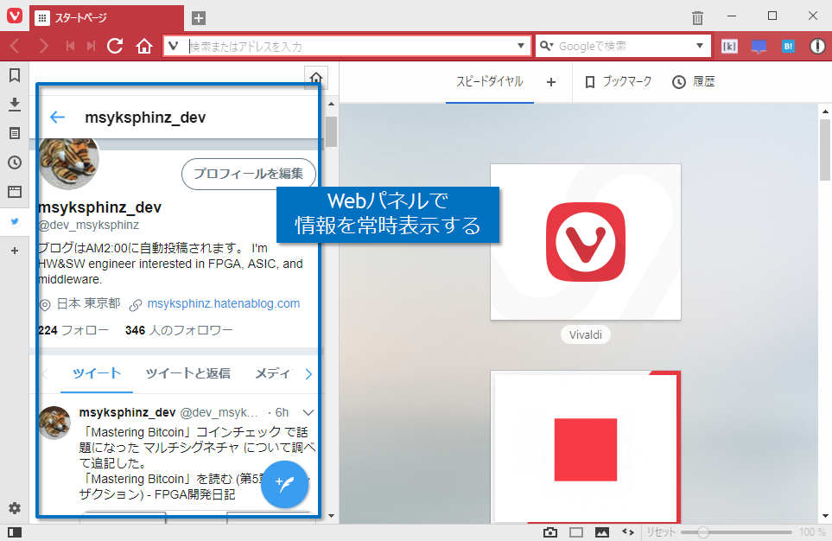Expand the tweet options chevron
The width and height of the screenshot is (832, 541).
(308, 412)
